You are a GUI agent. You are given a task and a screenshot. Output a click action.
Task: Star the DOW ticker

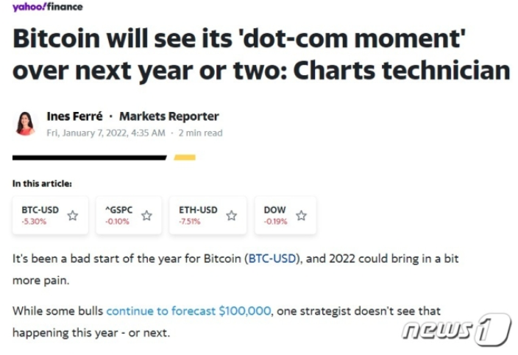301,216
